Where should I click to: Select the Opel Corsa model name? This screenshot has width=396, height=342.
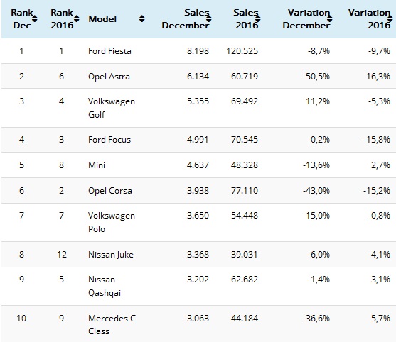click(x=110, y=191)
